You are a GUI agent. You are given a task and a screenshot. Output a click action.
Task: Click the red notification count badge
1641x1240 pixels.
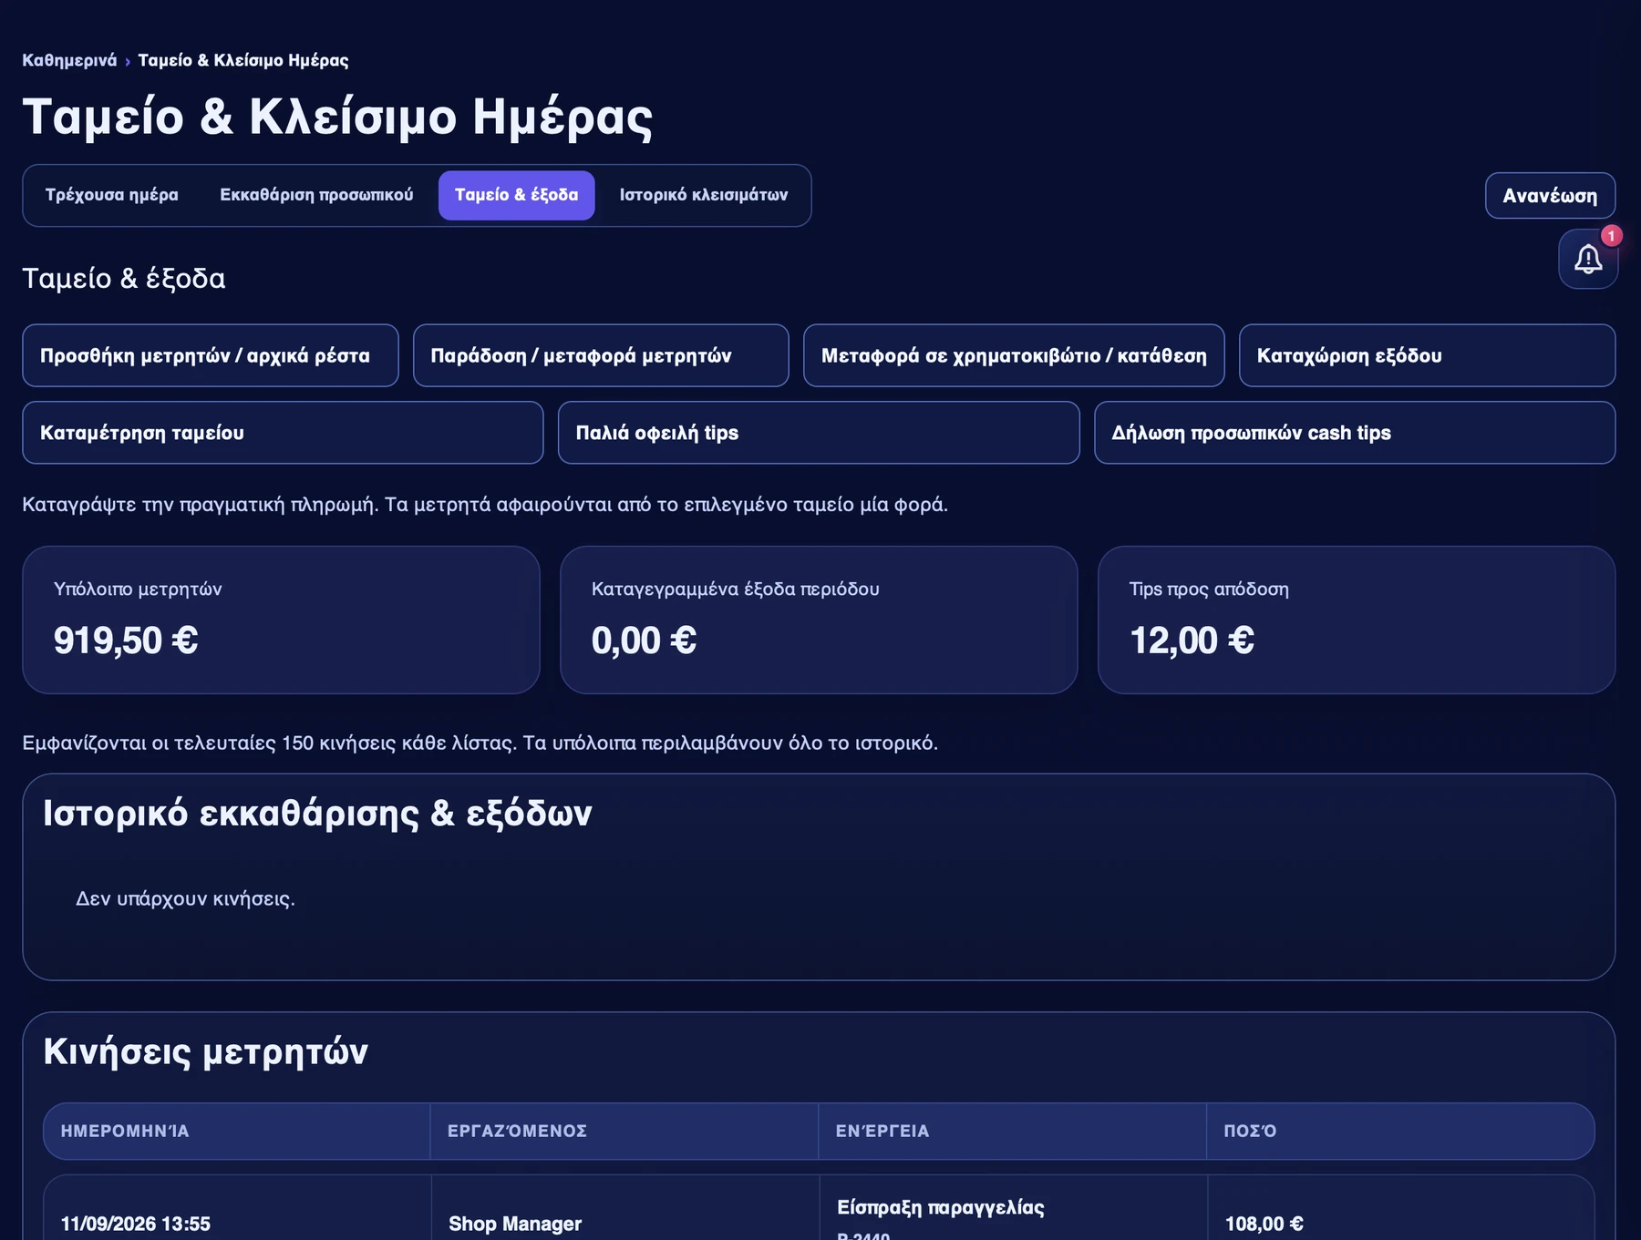coord(1611,236)
